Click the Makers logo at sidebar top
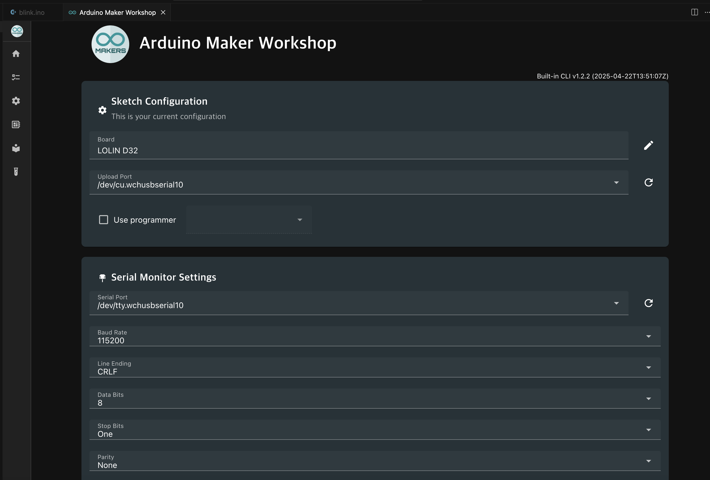Viewport: 710px width, 480px height. coord(17,31)
